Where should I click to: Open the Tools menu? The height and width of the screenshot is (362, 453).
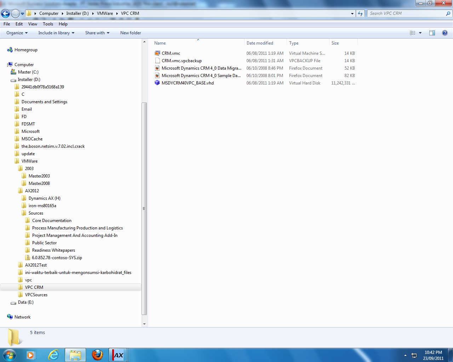48,24
